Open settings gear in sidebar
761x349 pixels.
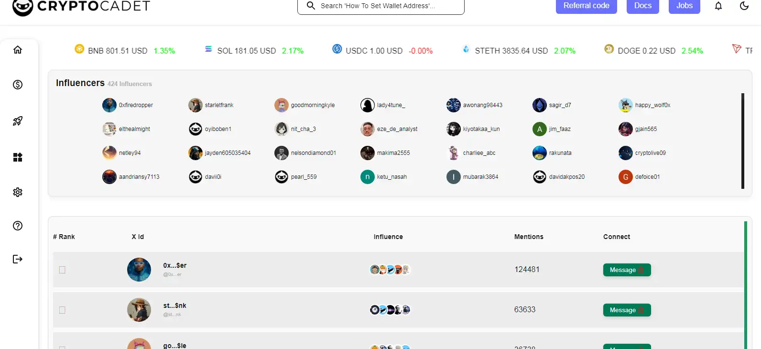click(x=18, y=192)
